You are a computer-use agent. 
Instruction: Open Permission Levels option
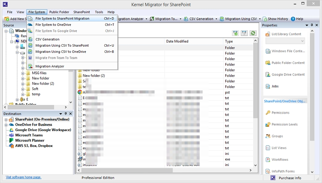pos(281,124)
